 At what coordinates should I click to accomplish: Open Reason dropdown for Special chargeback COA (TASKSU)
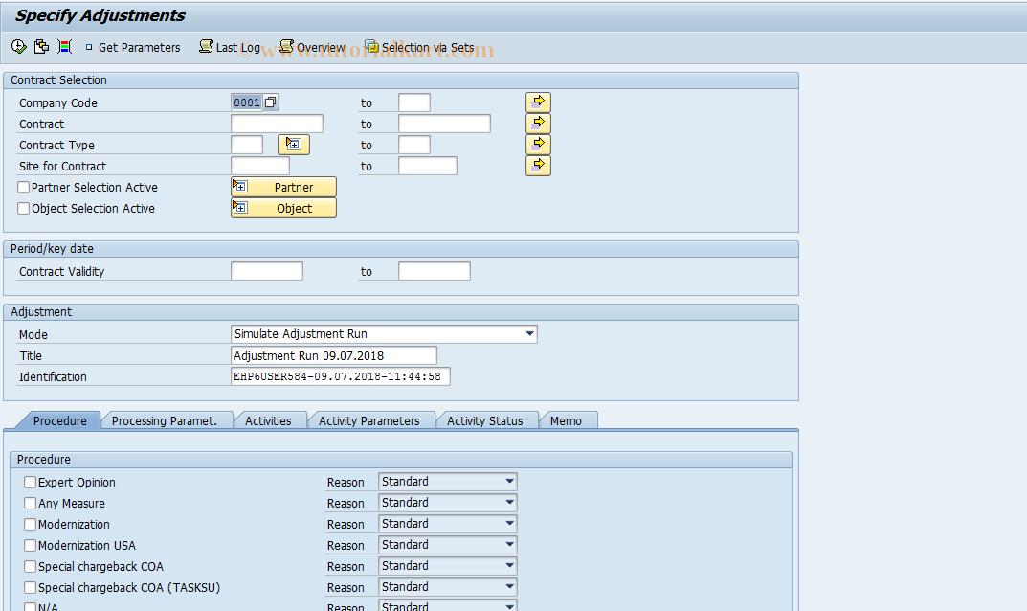tap(509, 586)
